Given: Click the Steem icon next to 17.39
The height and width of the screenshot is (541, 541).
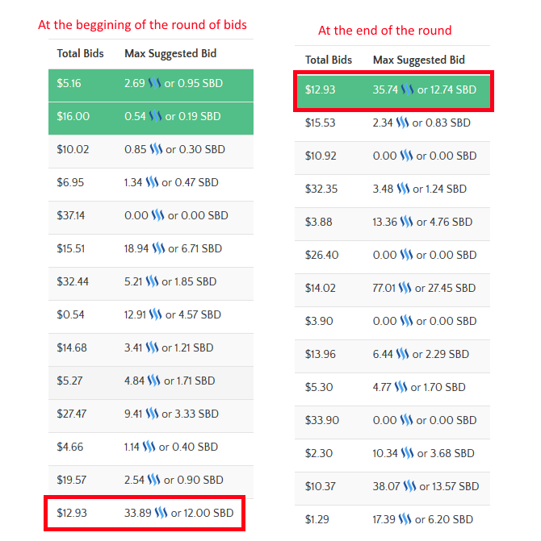Looking at the screenshot, I should (x=405, y=519).
